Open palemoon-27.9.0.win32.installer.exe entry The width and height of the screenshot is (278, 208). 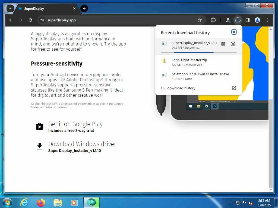tap(198, 76)
